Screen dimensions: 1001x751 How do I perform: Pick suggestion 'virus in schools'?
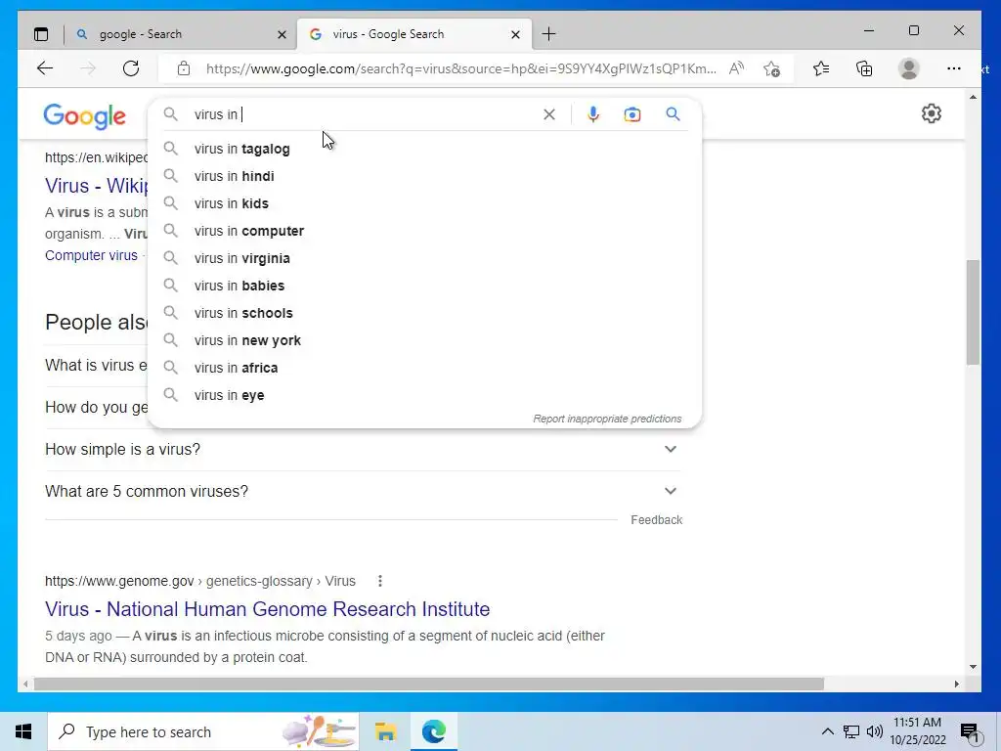tap(424, 314)
